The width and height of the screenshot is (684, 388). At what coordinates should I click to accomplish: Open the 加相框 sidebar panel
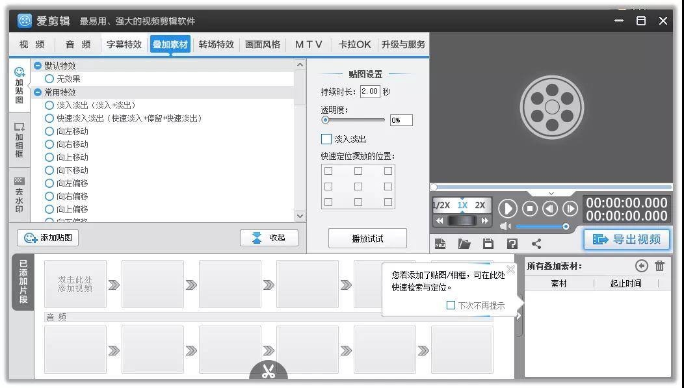[20, 140]
